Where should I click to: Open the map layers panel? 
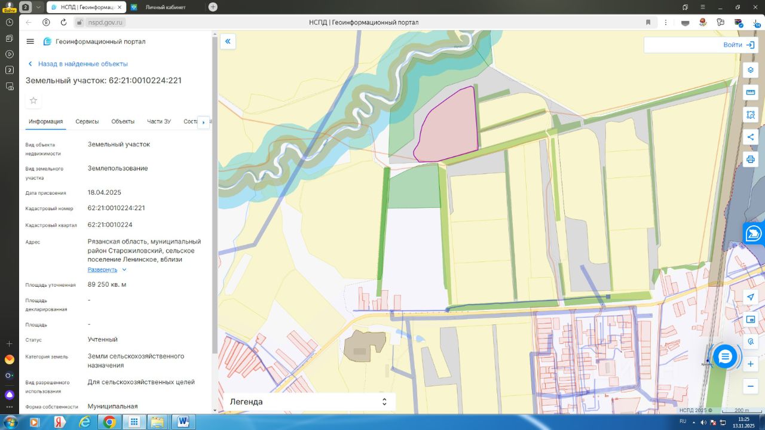751,70
